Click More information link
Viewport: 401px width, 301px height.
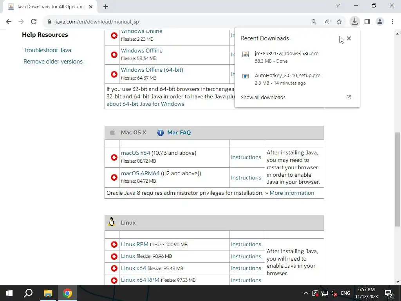click(292, 193)
